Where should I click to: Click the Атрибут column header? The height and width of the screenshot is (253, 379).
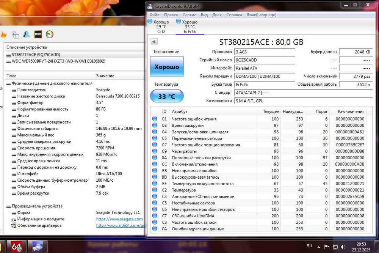click(x=180, y=112)
